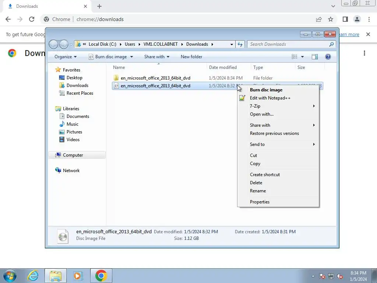Open Desktop in navigation pane

[74, 78]
